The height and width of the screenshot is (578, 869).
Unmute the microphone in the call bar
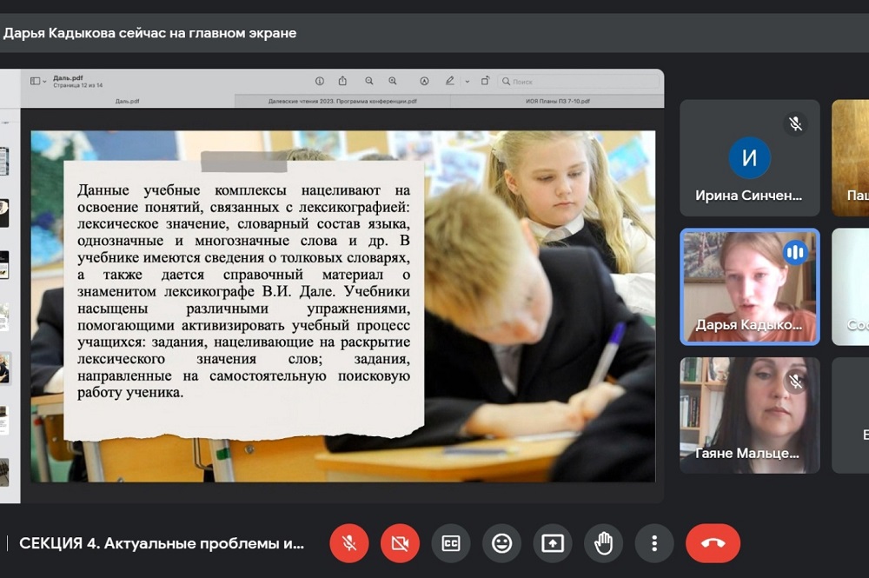click(349, 543)
